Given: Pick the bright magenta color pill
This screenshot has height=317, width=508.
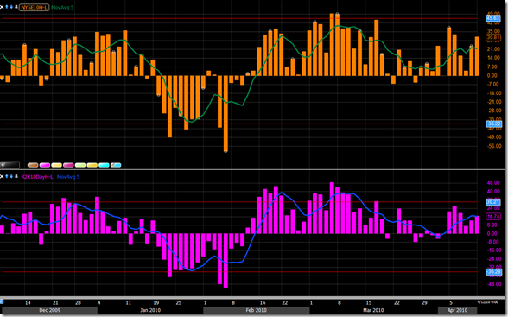Looking at the screenshot, I should [x=45, y=165].
